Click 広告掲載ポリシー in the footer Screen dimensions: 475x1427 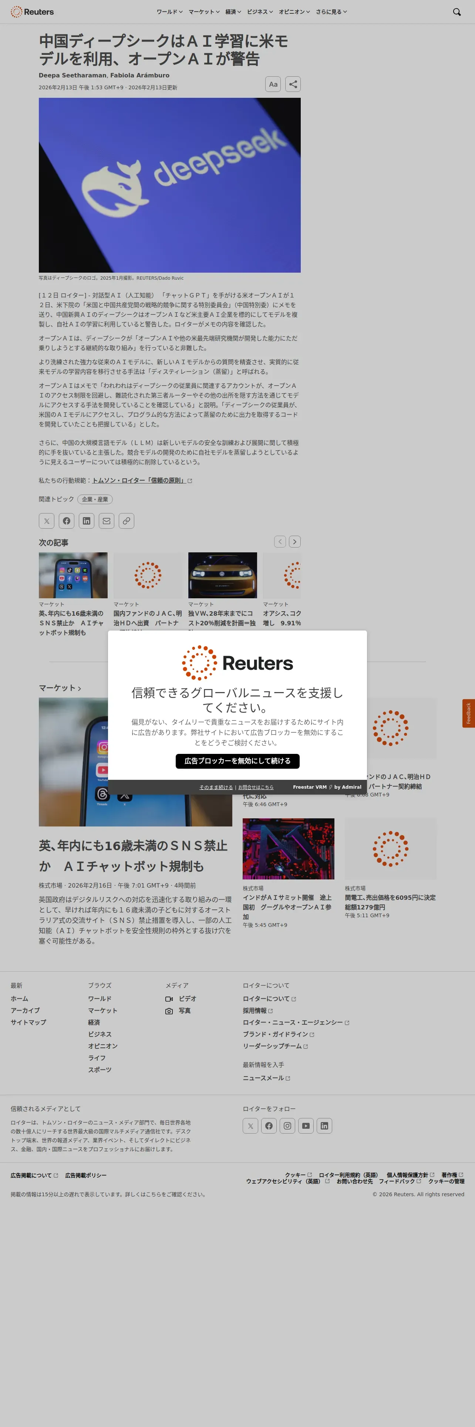coord(86,1175)
